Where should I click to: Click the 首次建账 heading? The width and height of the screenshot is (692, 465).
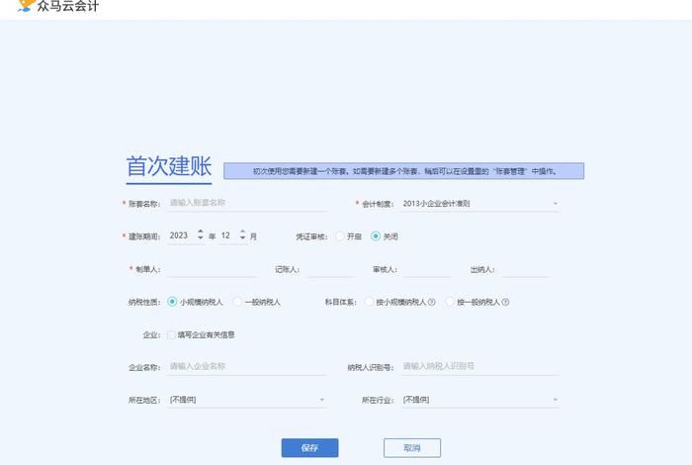click(x=169, y=166)
